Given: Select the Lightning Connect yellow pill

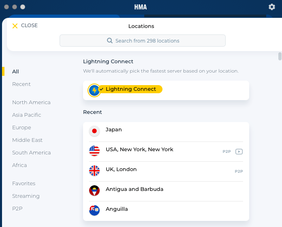Looking at the screenshot, I should (130, 89).
